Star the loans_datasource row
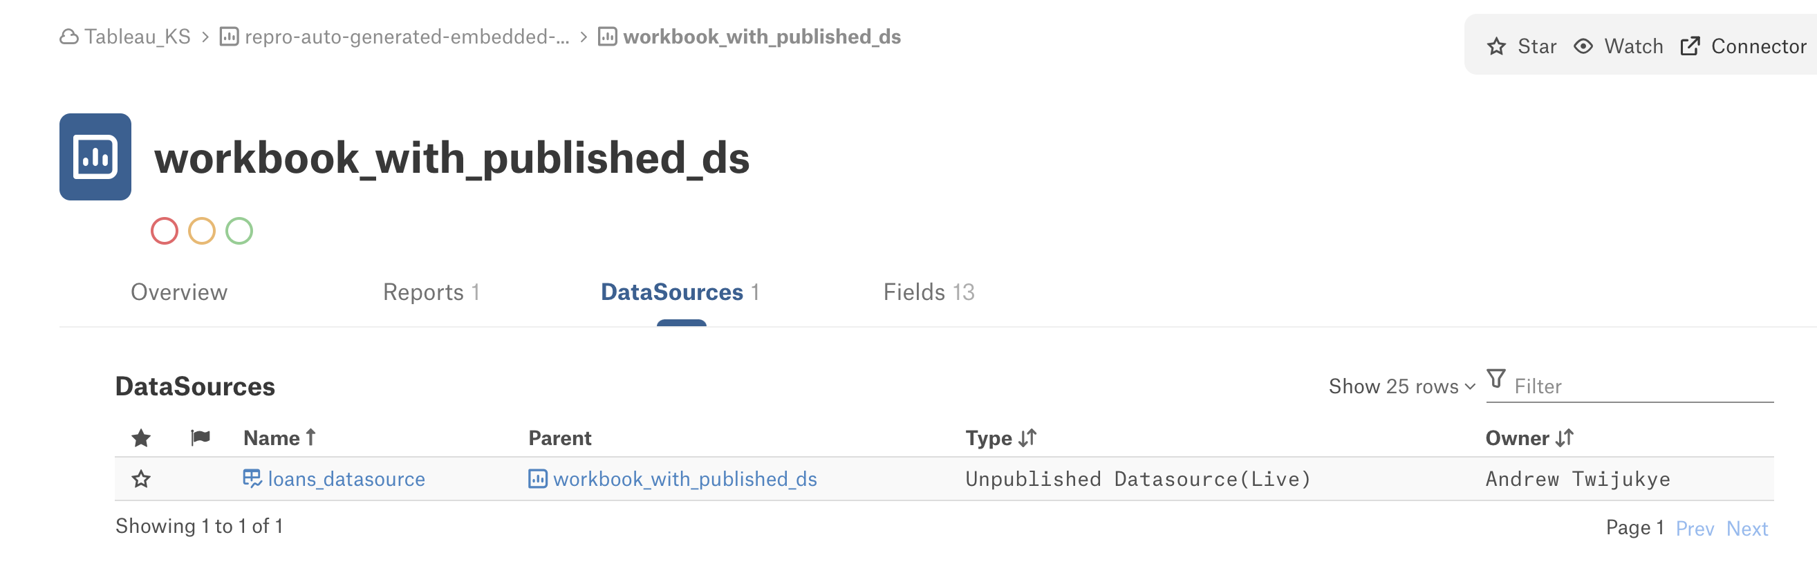 (x=141, y=479)
